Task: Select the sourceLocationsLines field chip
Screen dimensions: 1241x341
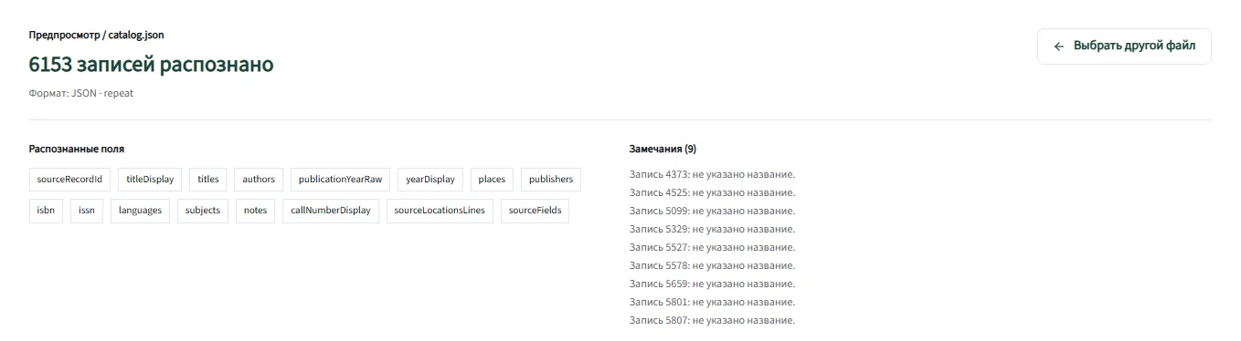Action: point(440,211)
